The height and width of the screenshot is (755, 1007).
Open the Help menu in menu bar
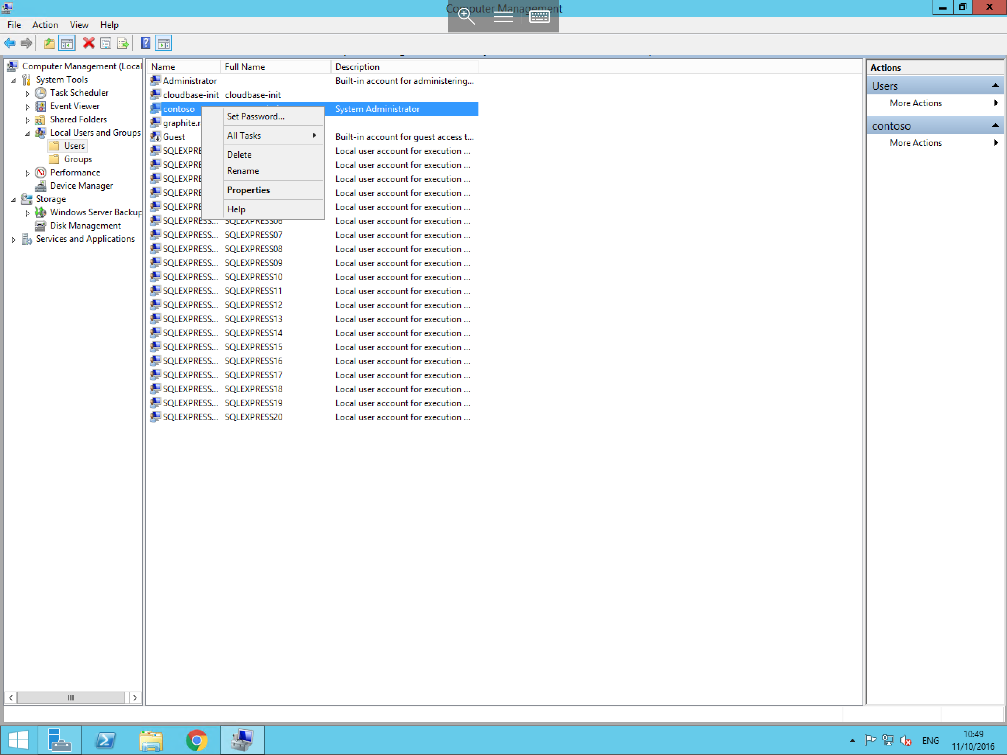(x=109, y=25)
